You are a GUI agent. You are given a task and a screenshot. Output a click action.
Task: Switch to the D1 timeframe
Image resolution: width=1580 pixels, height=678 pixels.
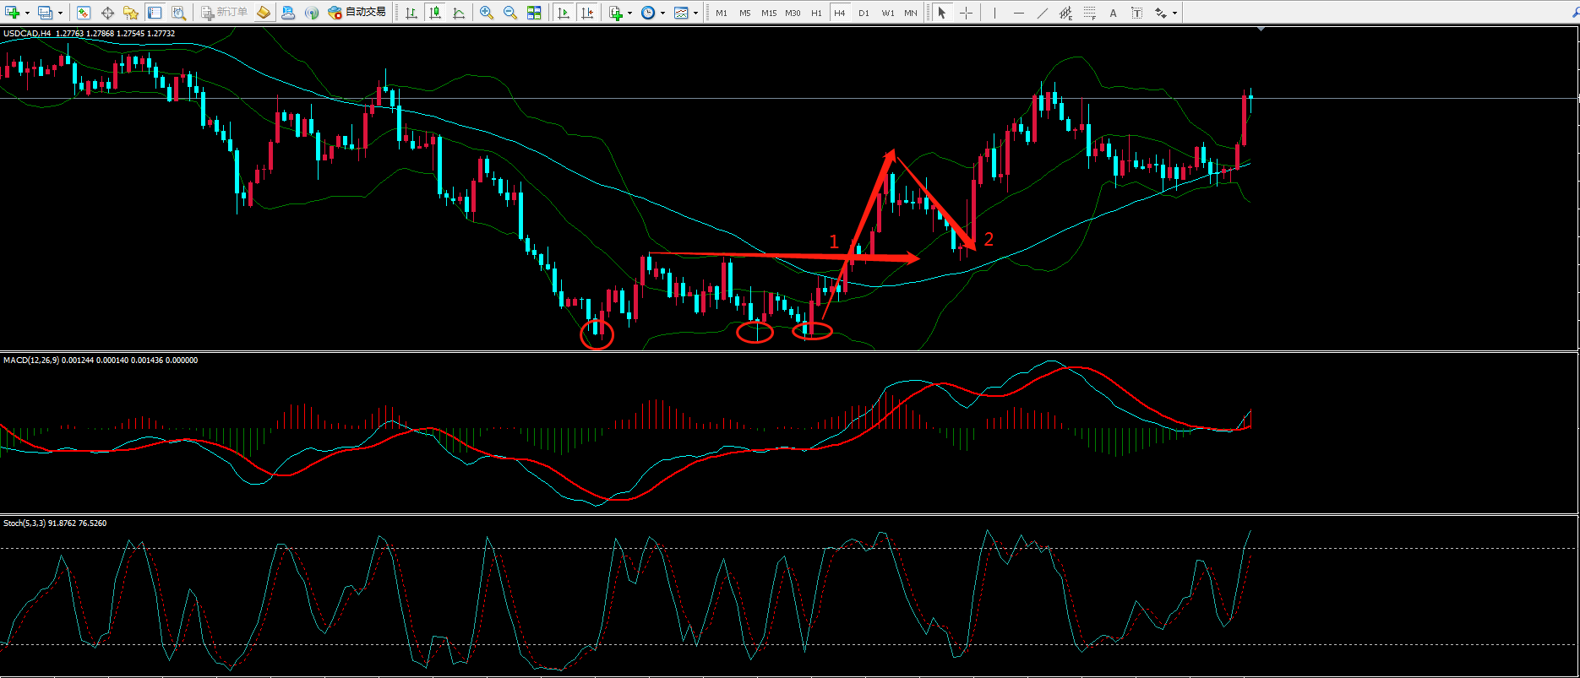(x=864, y=13)
